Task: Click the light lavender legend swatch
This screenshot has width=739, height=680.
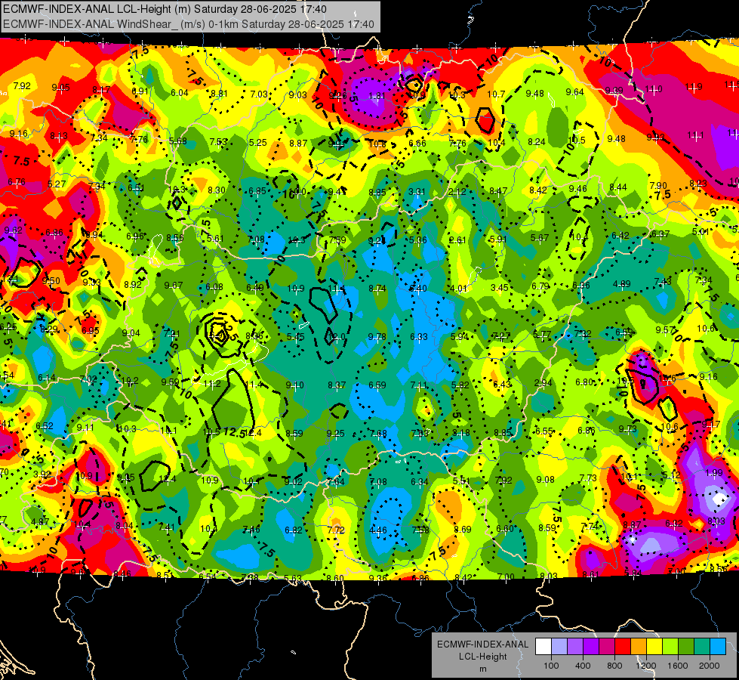Action: (x=559, y=647)
